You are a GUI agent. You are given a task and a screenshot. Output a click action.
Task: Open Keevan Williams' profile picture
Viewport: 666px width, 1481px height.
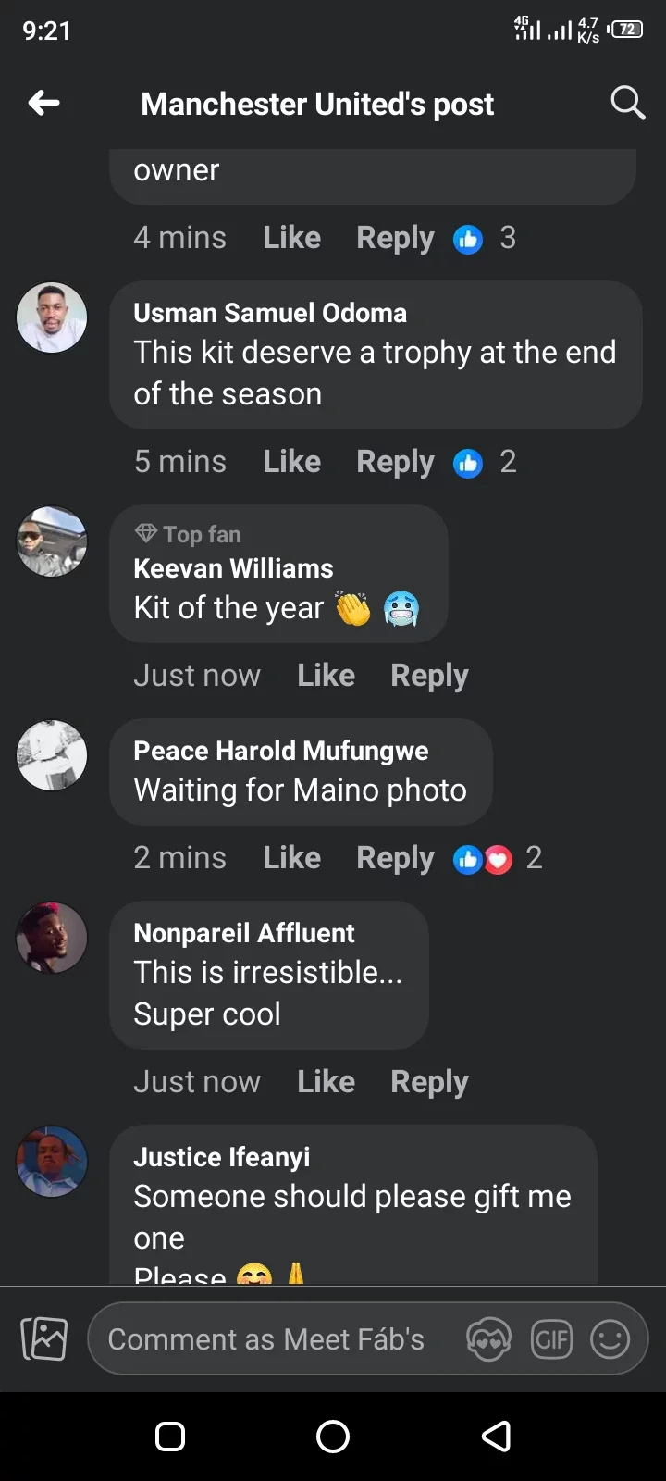(x=52, y=541)
